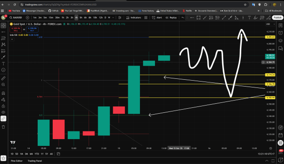Image resolution: width=284 pixels, height=164 pixels.
Task: Open the timezone UTC+7 clock menu
Action: pyautogui.click(x=266, y=154)
